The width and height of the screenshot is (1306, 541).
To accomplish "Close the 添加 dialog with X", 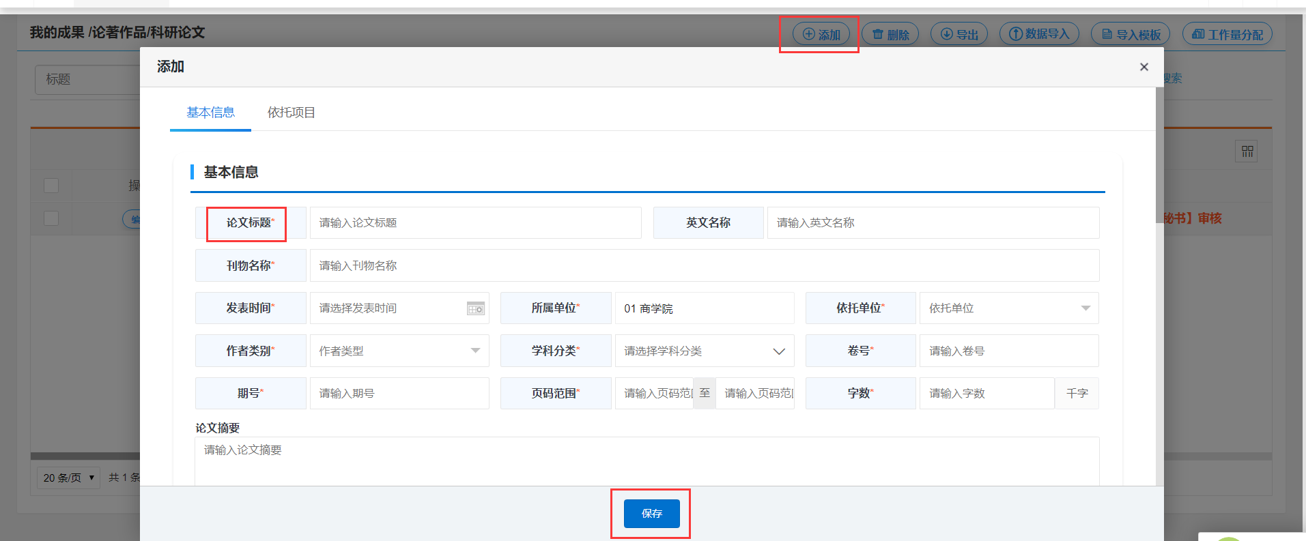I will [x=1144, y=67].
